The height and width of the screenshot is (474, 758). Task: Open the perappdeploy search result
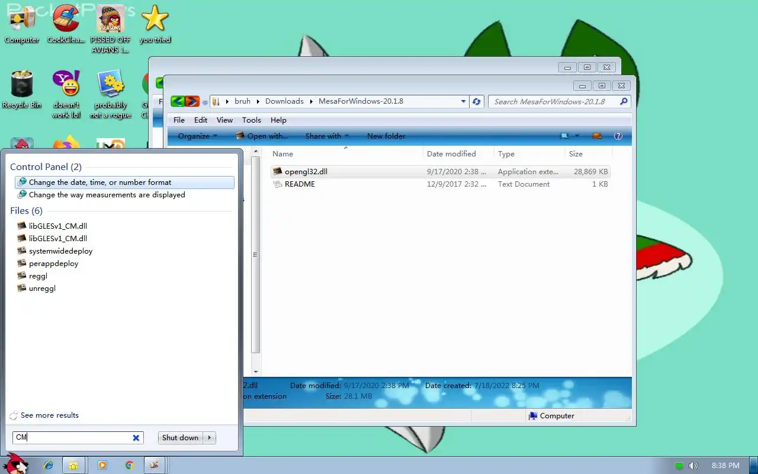53,263
